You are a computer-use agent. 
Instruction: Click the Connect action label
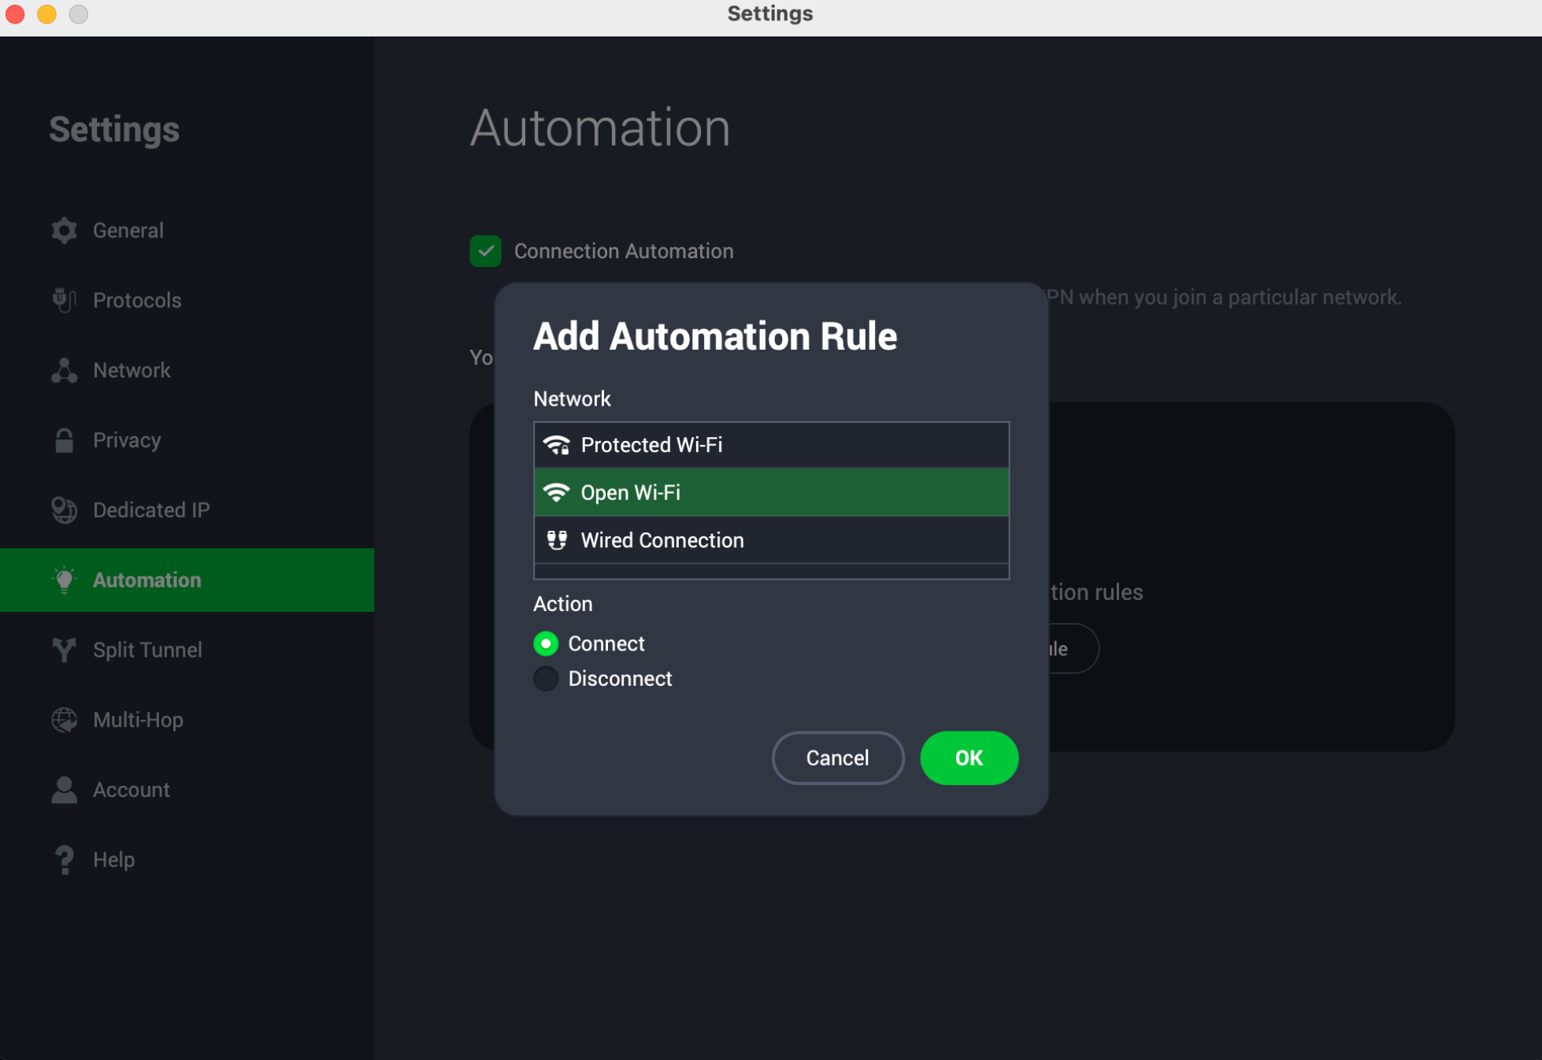point(606,643)
